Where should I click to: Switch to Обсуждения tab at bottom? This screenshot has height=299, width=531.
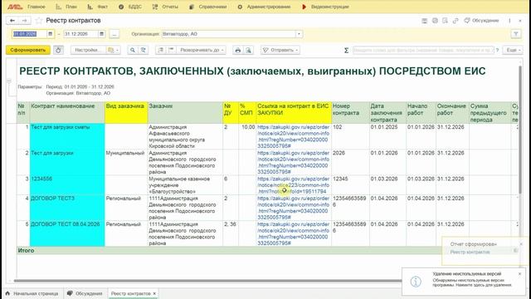click(x=85, y=293)
